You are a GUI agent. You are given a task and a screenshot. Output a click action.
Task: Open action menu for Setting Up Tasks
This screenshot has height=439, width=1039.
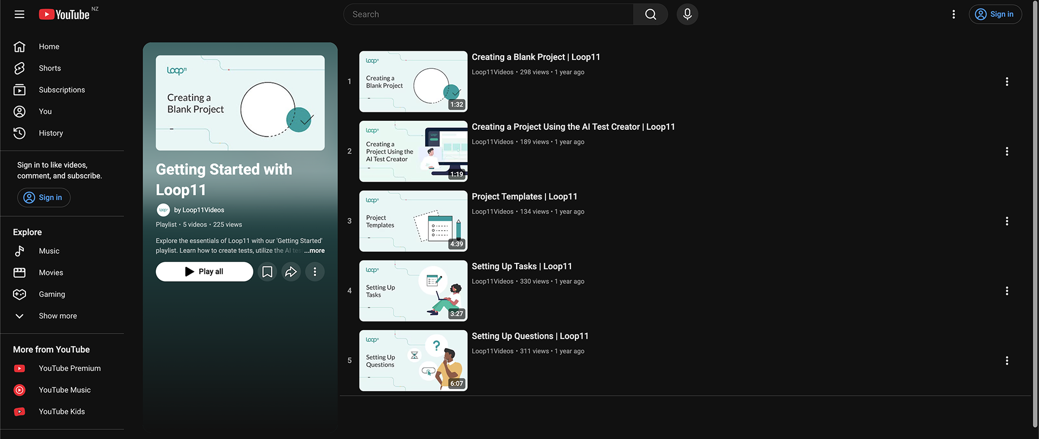tap(1007, 291)
